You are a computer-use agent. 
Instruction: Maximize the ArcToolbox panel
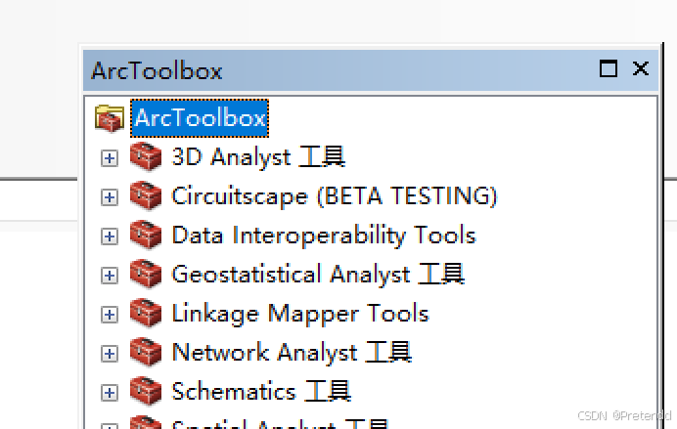click(609, 68)
